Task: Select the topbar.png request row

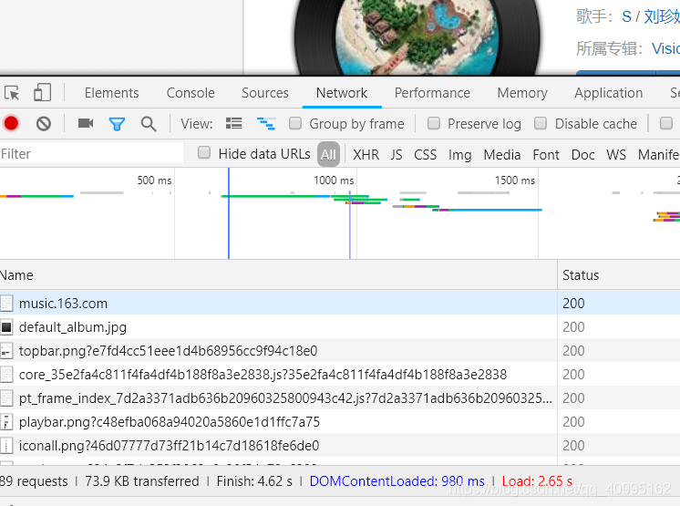Action: [x=340, y=350]
